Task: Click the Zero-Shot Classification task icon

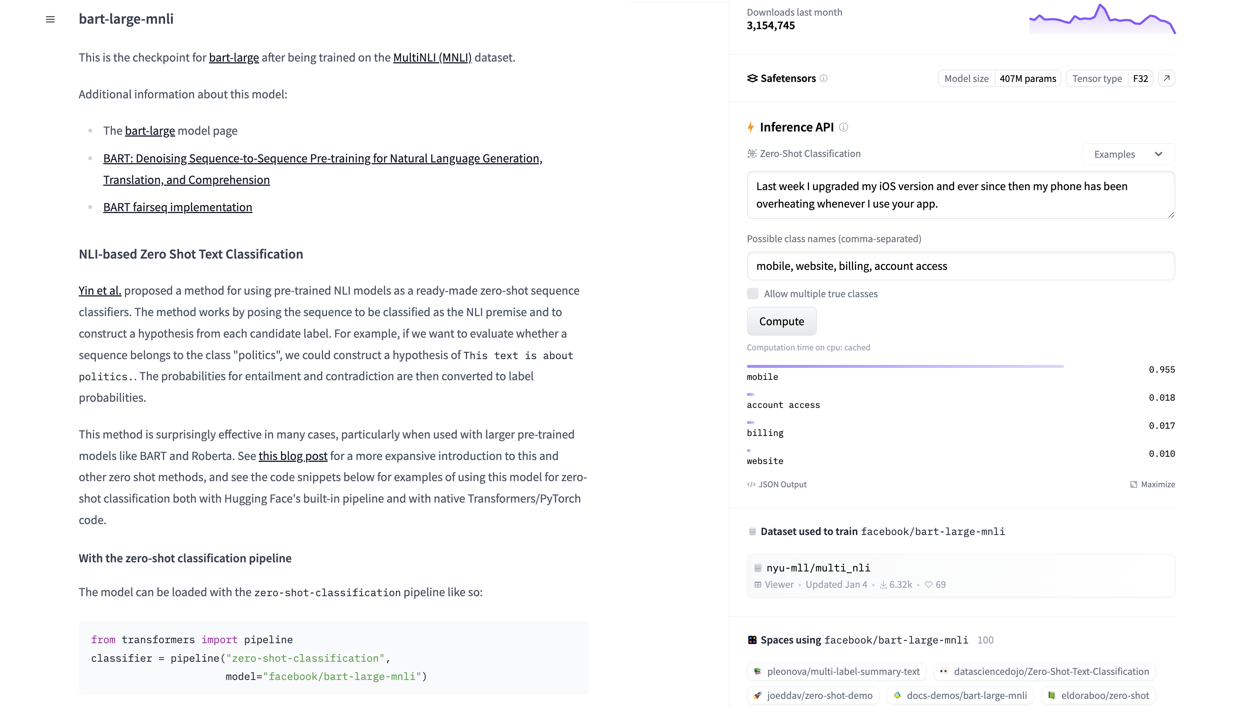Action: 752,154
